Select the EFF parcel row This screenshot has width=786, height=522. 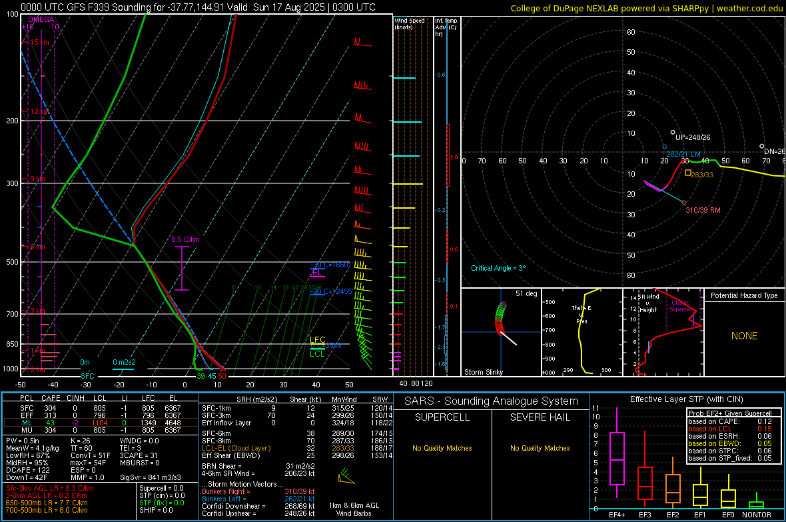pos(100,415)
